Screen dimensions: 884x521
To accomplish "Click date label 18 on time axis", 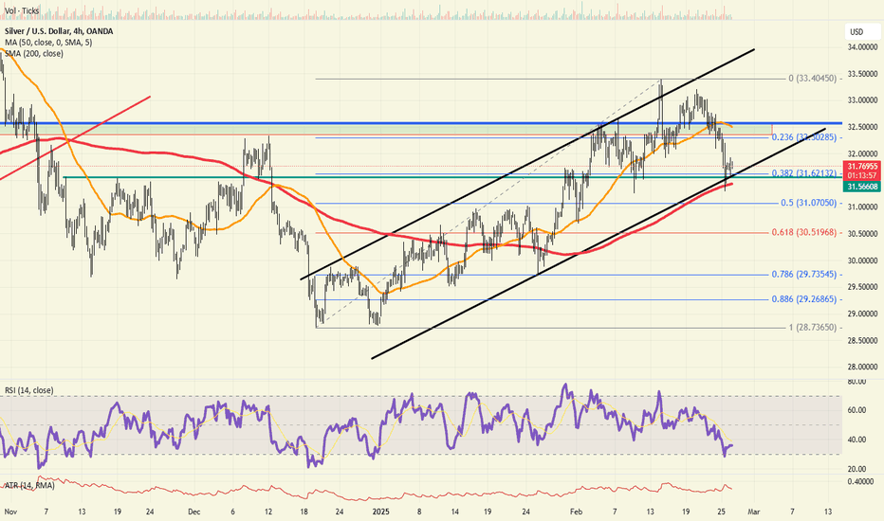I will point(304,512).
